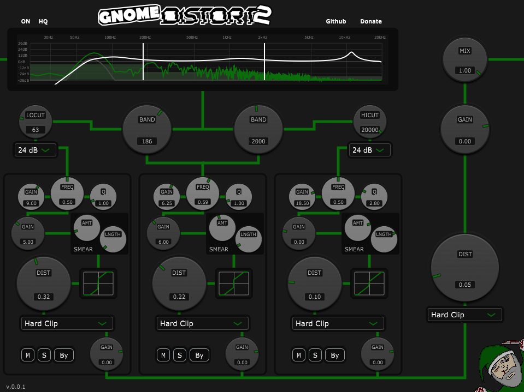Toggle the plugin ON button
The image size is (524, 392).
click(x=25, y=21)
